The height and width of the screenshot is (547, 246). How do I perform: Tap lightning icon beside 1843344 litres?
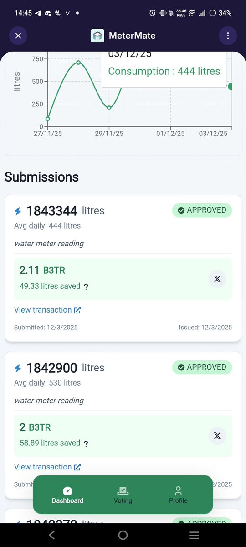tap(18, 211)
